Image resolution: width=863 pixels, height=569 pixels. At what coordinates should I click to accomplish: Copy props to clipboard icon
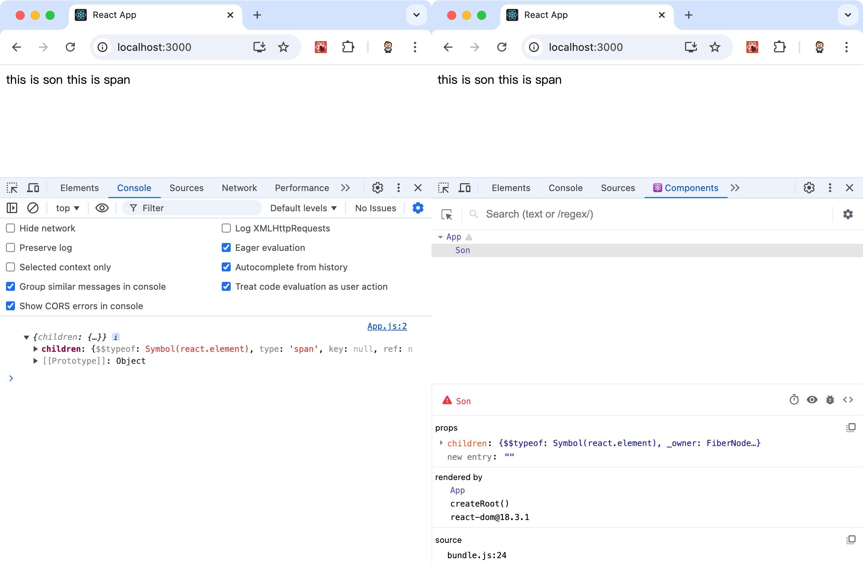[x=851, y=428]
